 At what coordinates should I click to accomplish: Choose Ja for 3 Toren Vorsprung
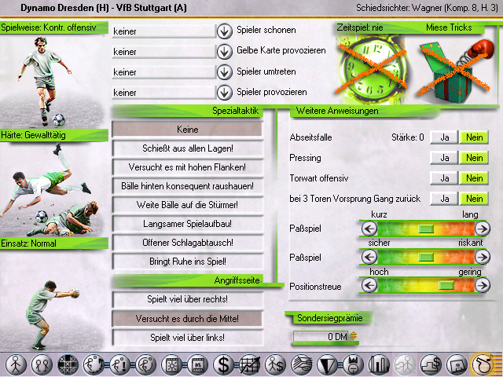[x=444, y=199]
